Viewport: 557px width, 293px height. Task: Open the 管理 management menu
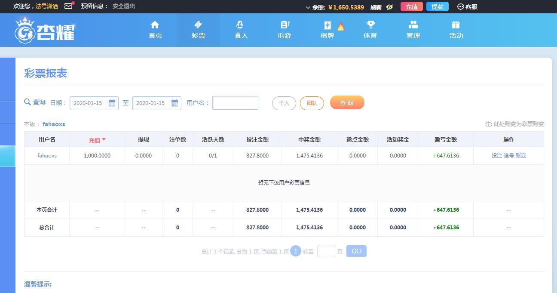[x=413, y=30]
